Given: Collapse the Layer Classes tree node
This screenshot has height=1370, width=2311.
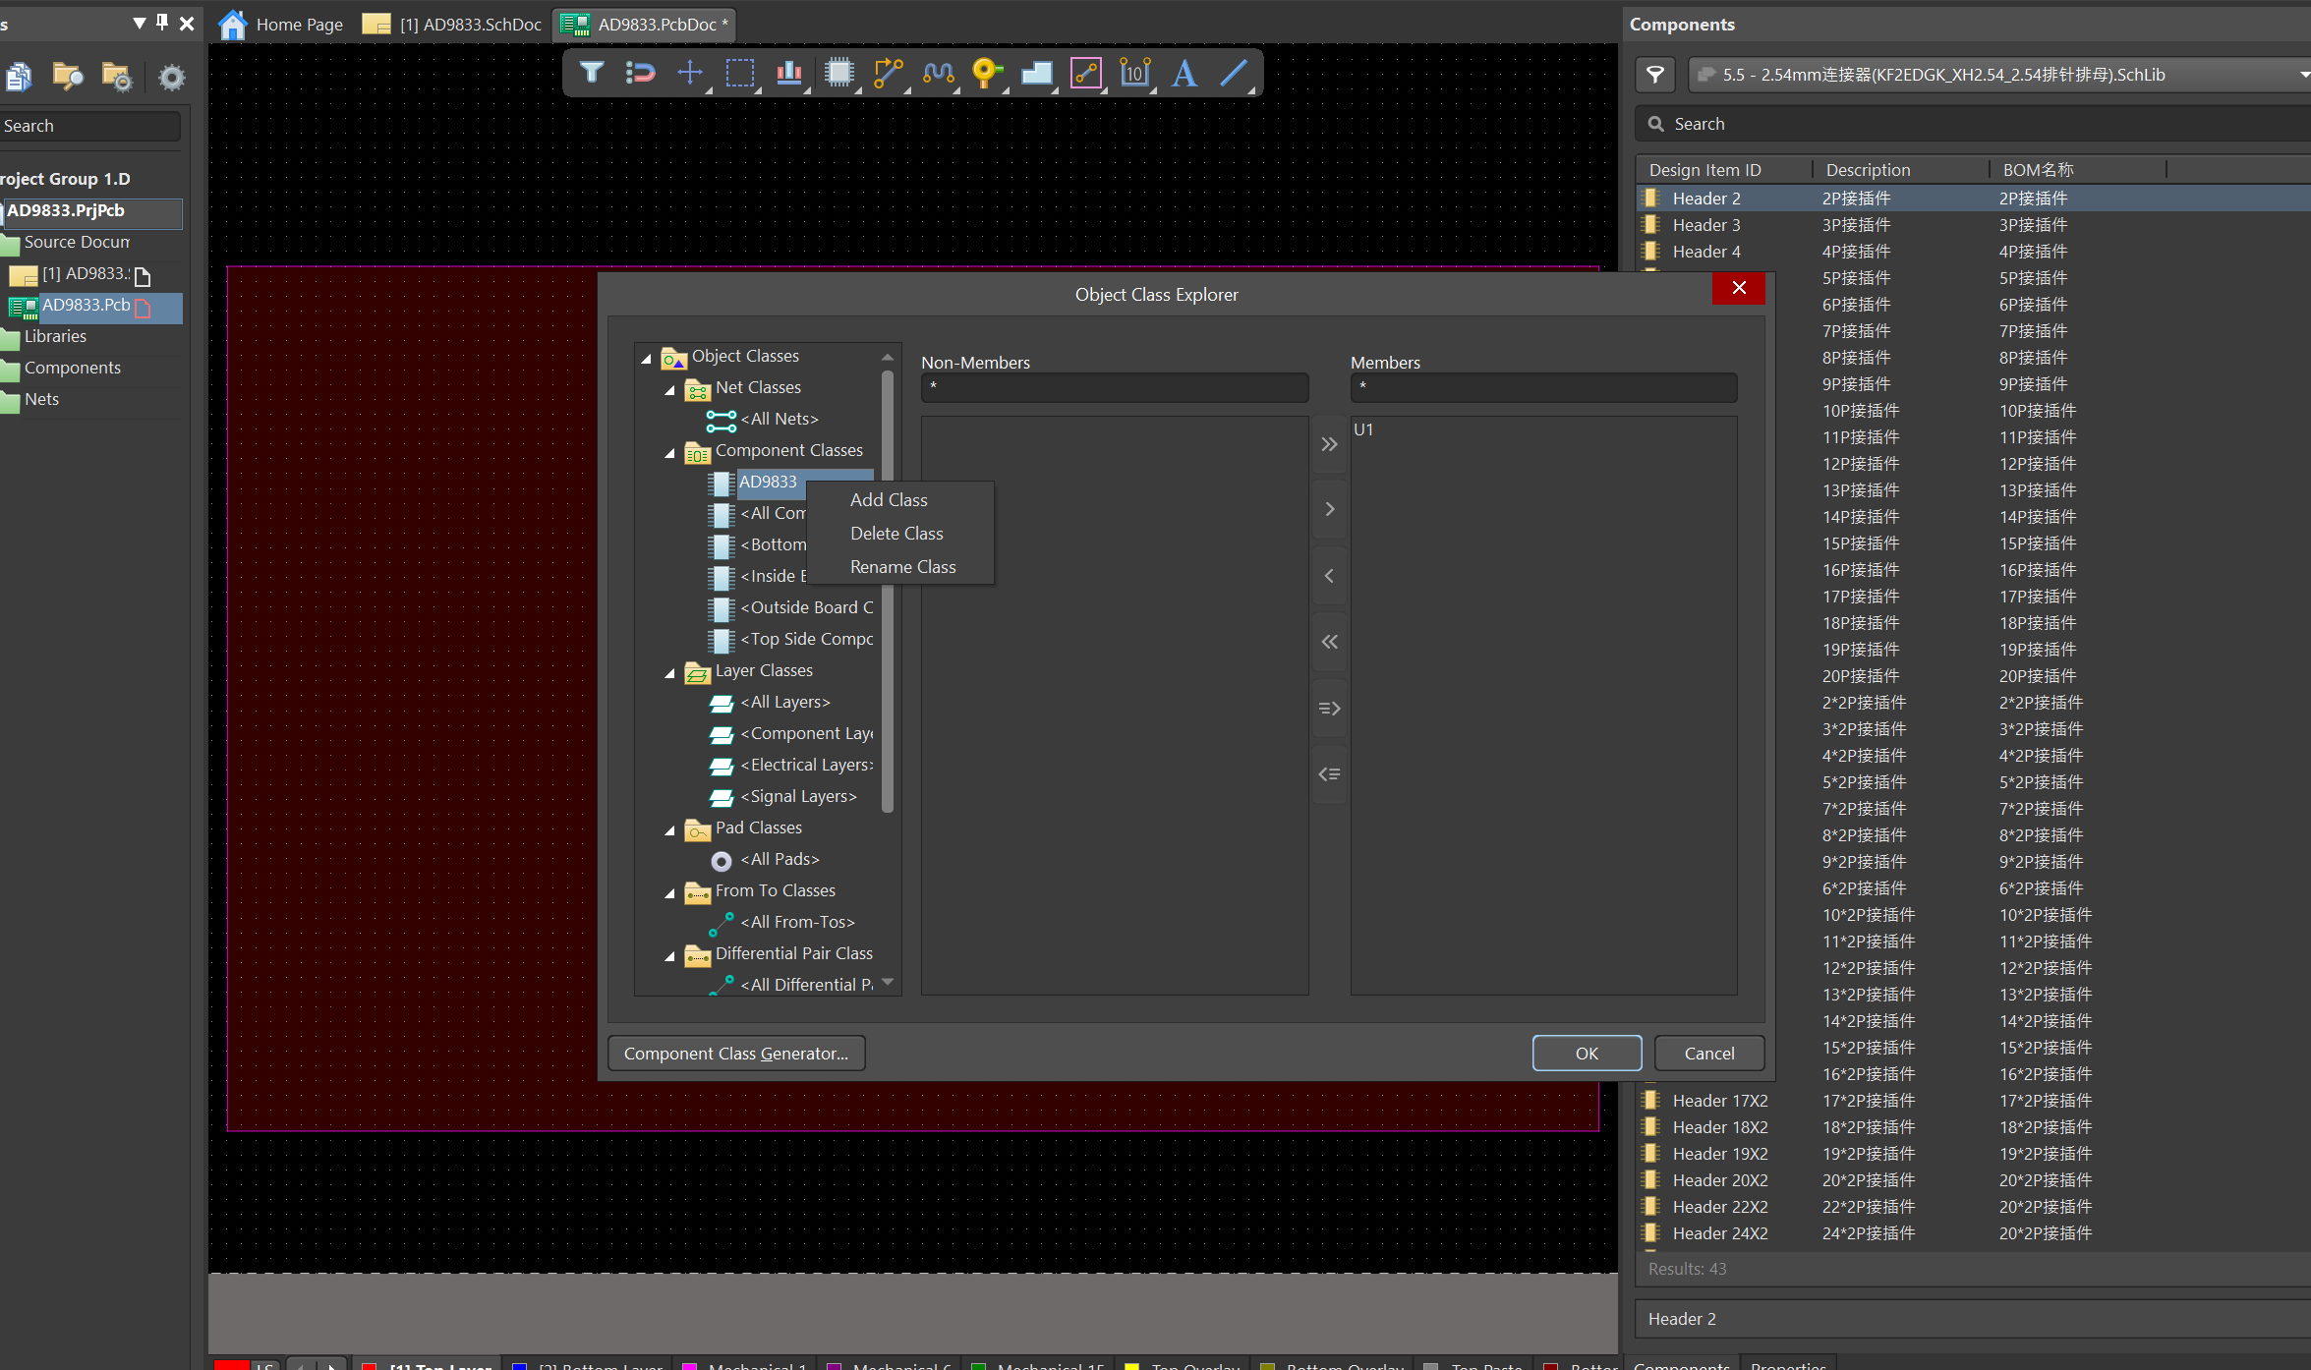Looking at the screenshot, I should (670, 673).
